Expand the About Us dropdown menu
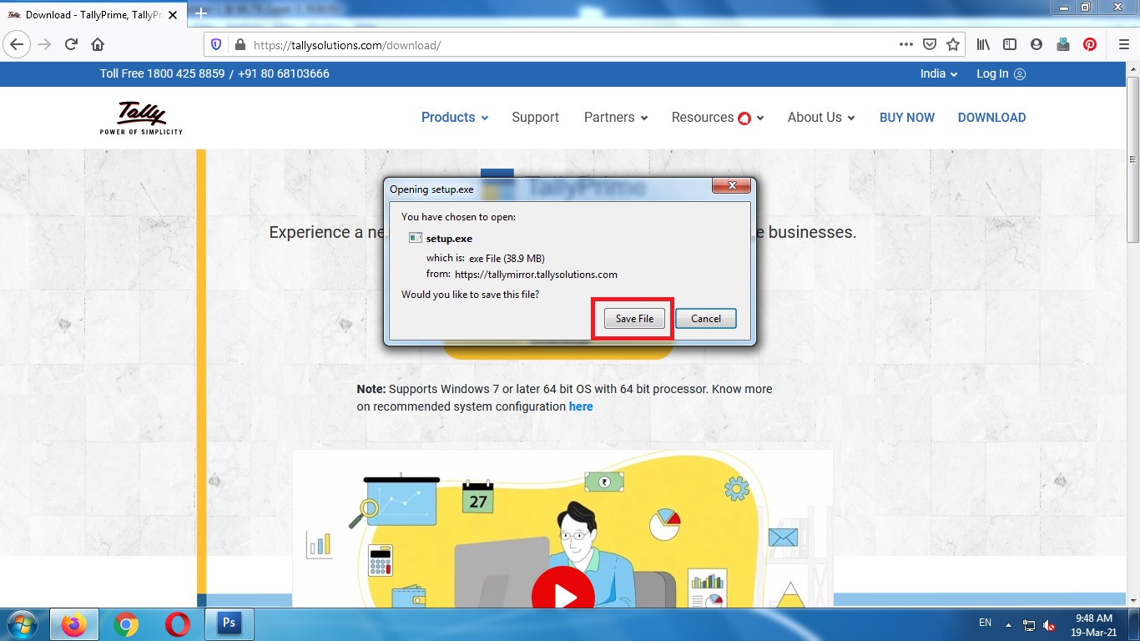This screenshot has height=641, width=1140. [821, 118]
